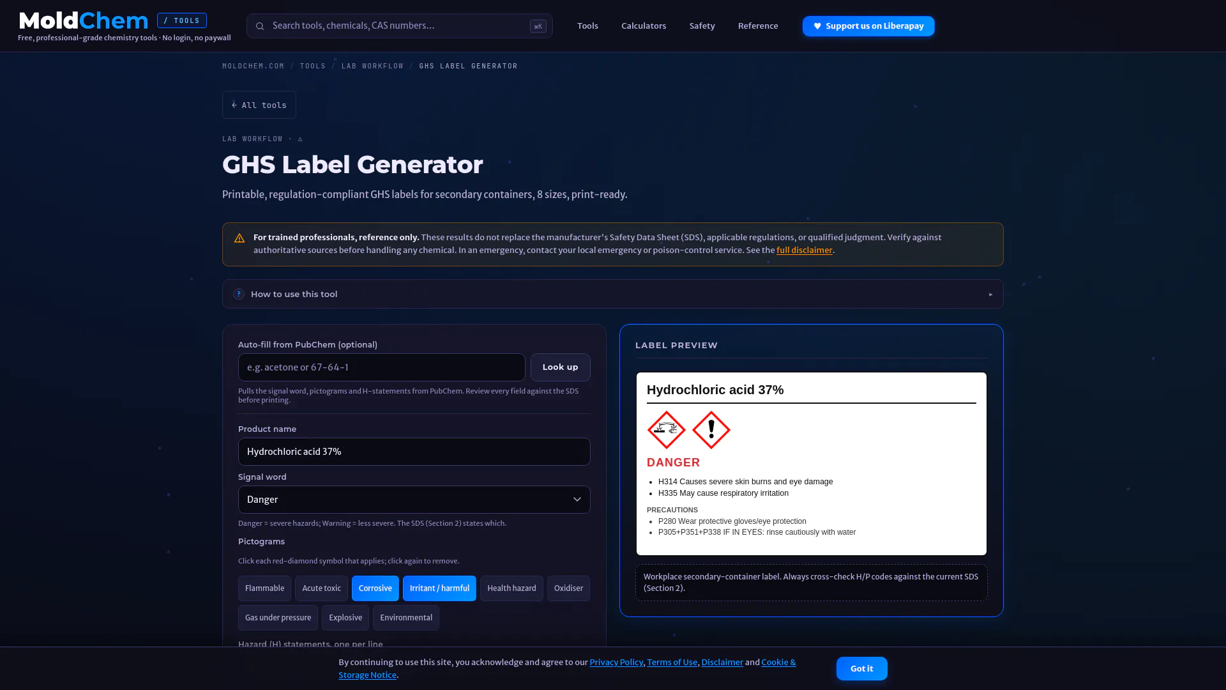
Task: Open the Privacy Policy link
Action: (616, 663)
